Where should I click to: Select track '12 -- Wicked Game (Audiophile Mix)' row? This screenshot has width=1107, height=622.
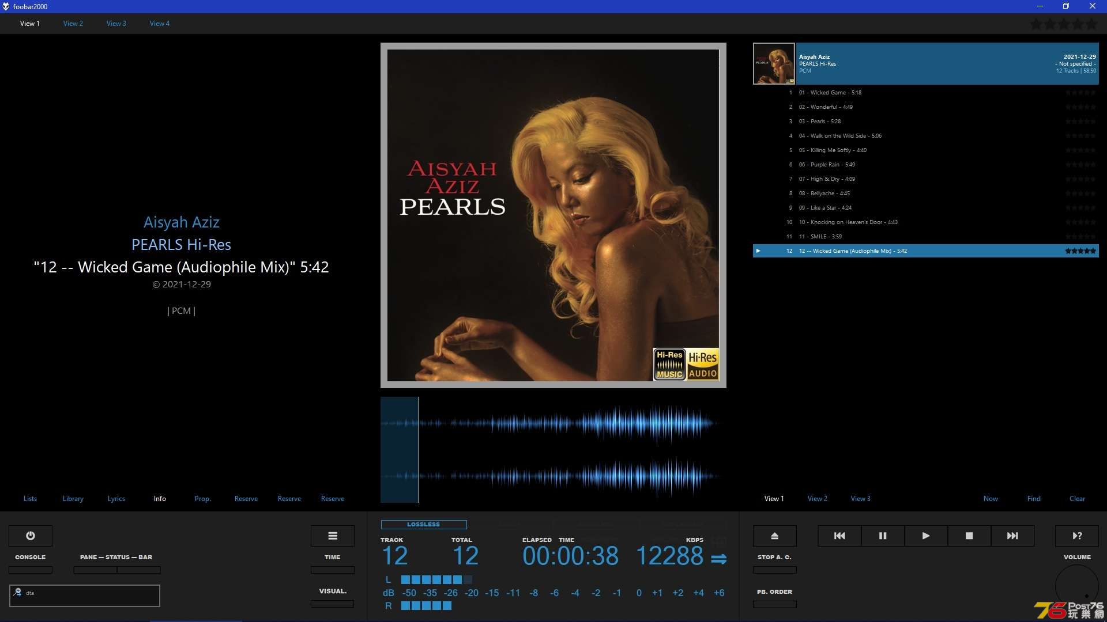(926, 251)
